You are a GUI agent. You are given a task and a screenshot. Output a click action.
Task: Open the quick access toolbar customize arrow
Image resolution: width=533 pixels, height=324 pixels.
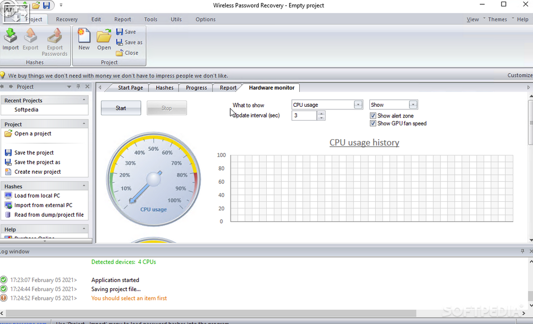(x=61, y=5)
